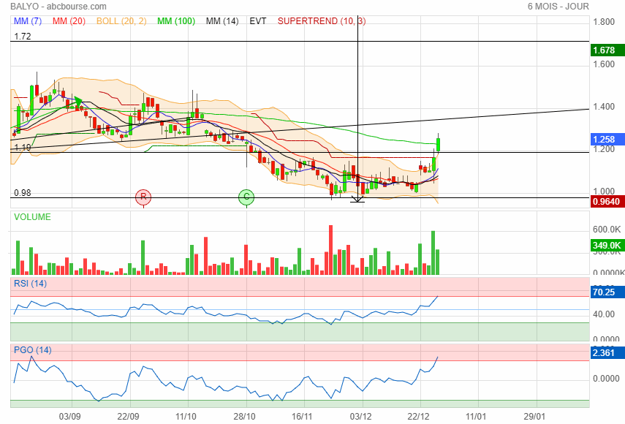Click the 29/01 date axis label

[534, 417]
